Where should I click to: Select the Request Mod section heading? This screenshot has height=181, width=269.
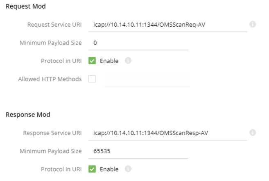pyautogui.click(x=26, y=7)
